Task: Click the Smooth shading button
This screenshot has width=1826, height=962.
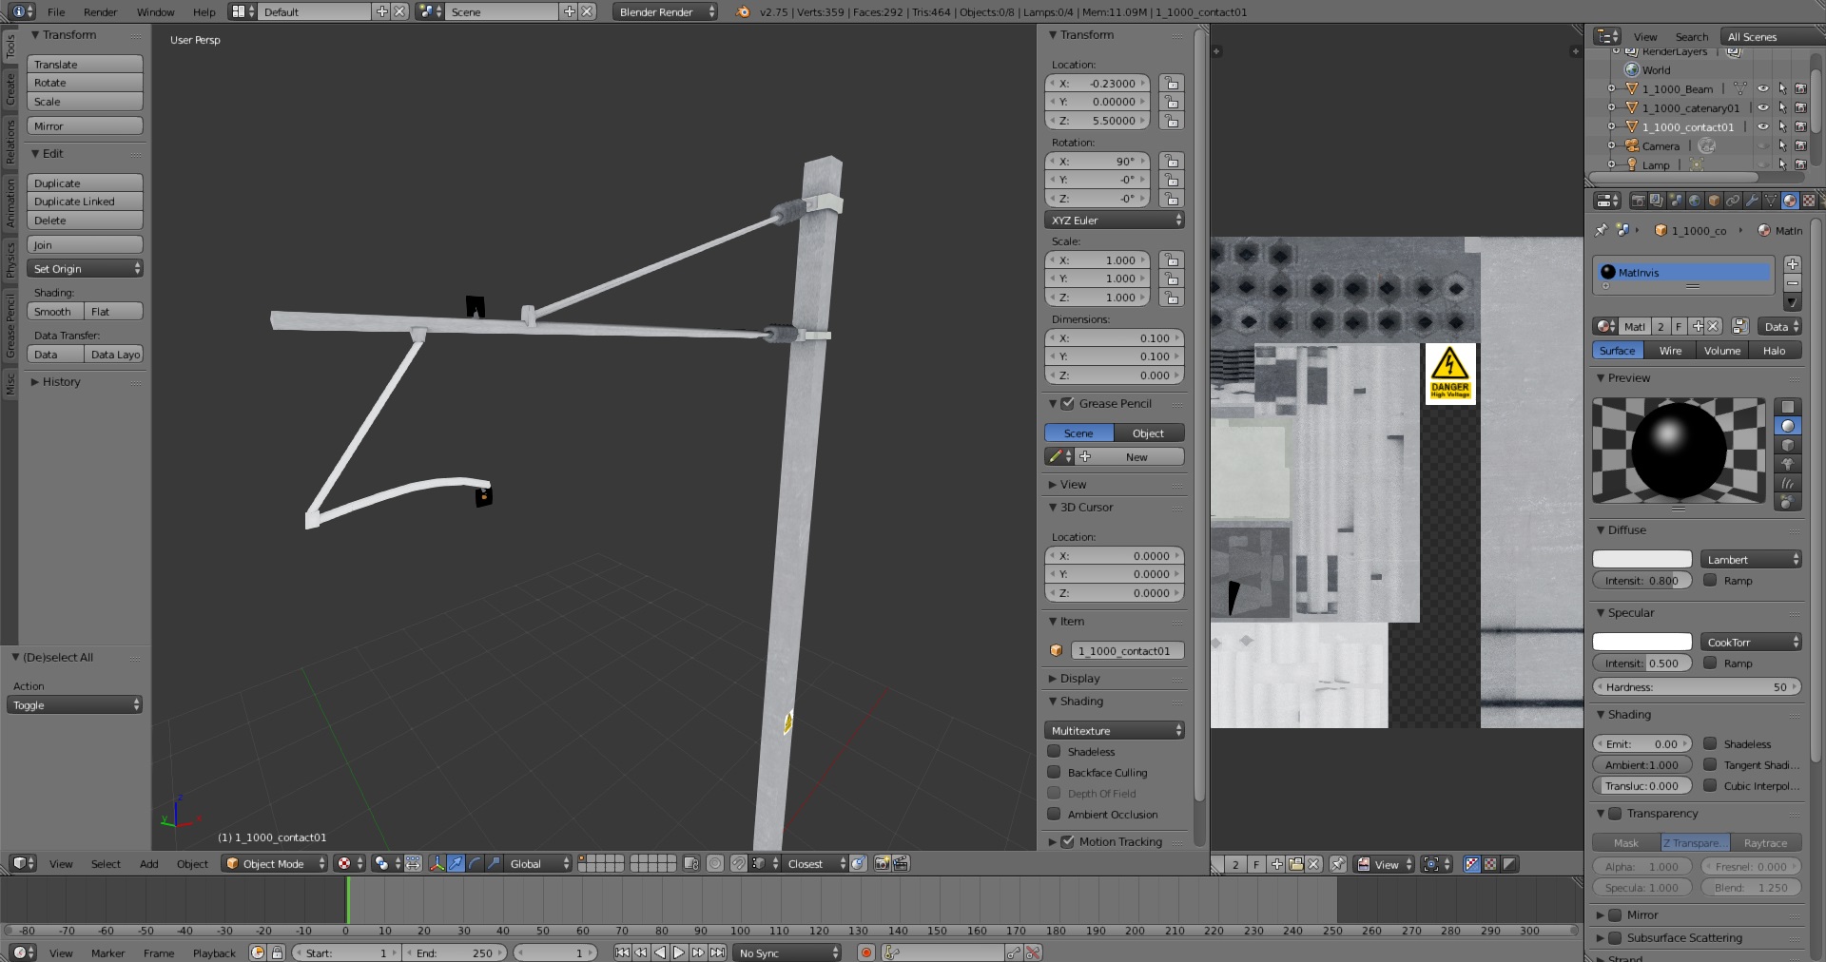Action: (x=54, y=312)
